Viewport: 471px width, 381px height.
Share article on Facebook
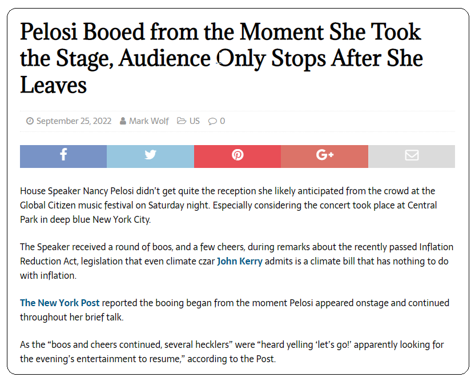pyautogui.click(x=63, y=157)
